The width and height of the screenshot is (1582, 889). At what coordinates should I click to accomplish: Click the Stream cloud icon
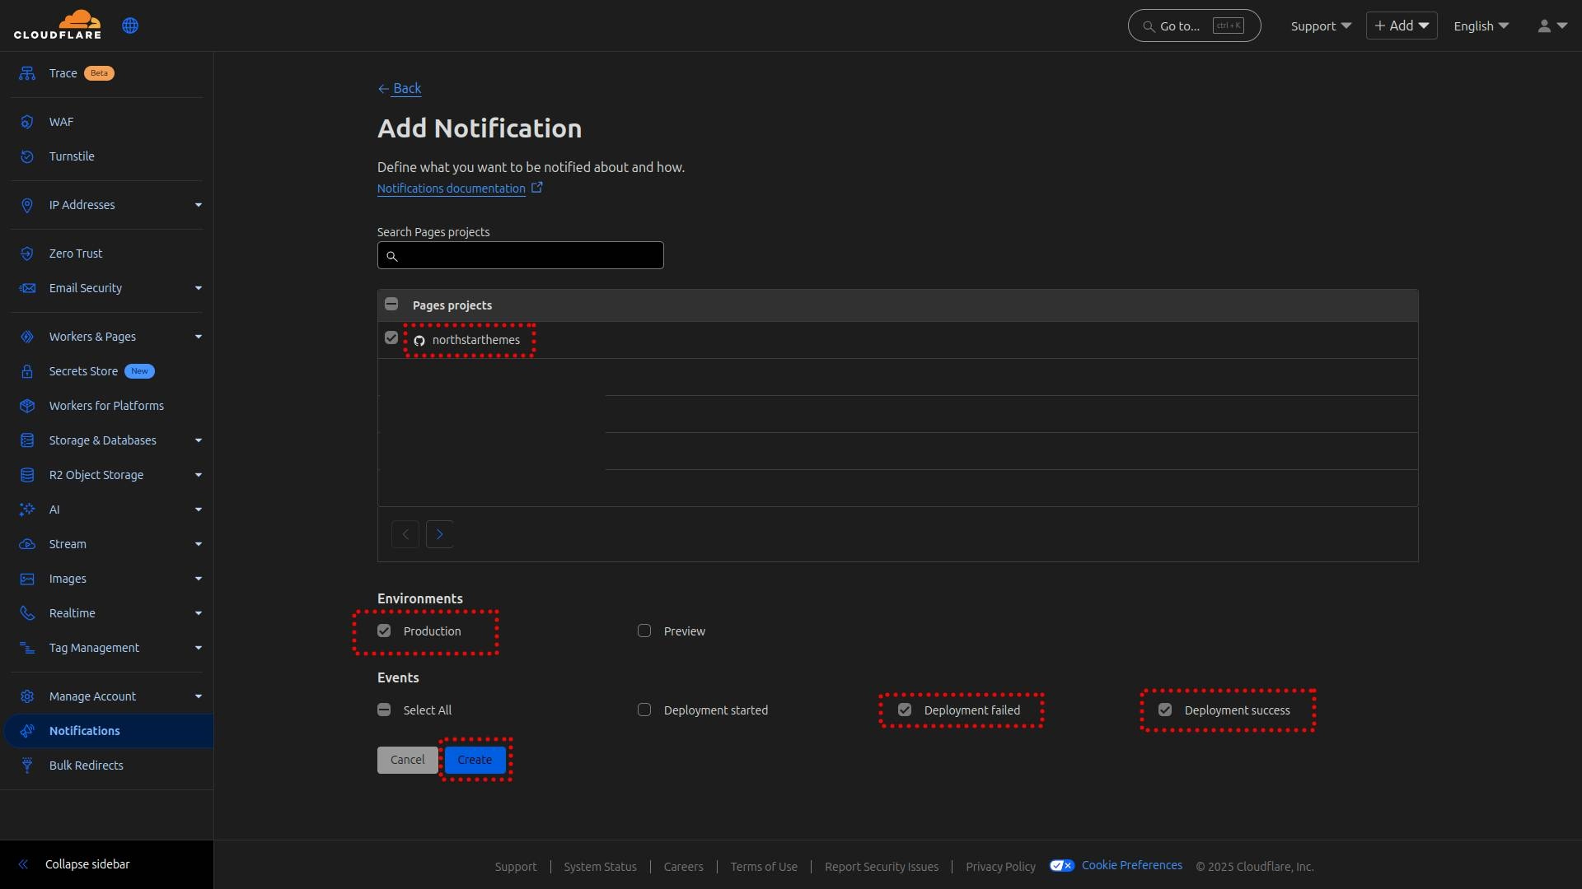pos(27,544)
